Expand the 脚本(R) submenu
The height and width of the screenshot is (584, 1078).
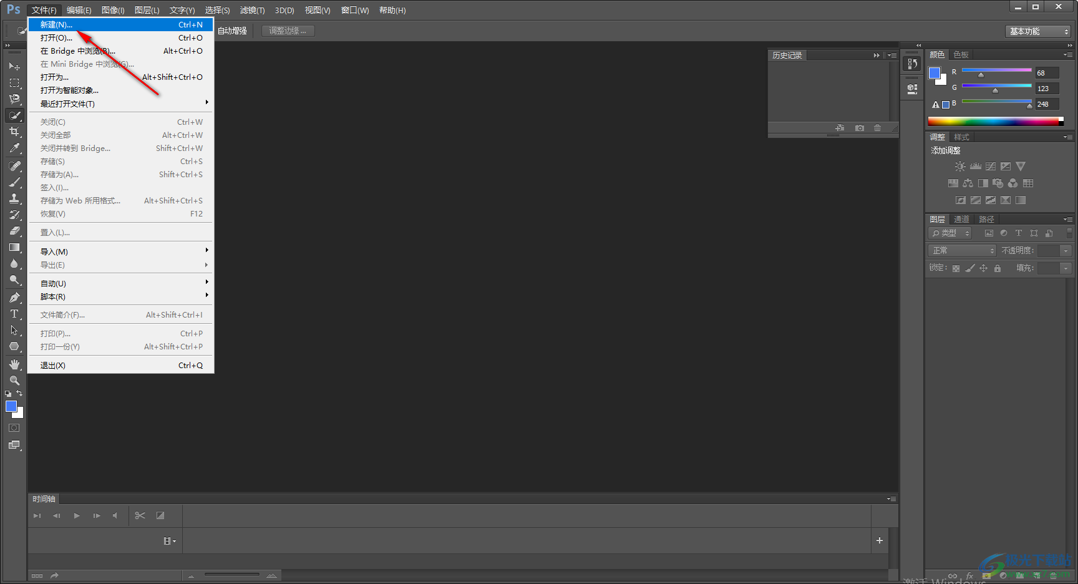(x=120, y=296)
